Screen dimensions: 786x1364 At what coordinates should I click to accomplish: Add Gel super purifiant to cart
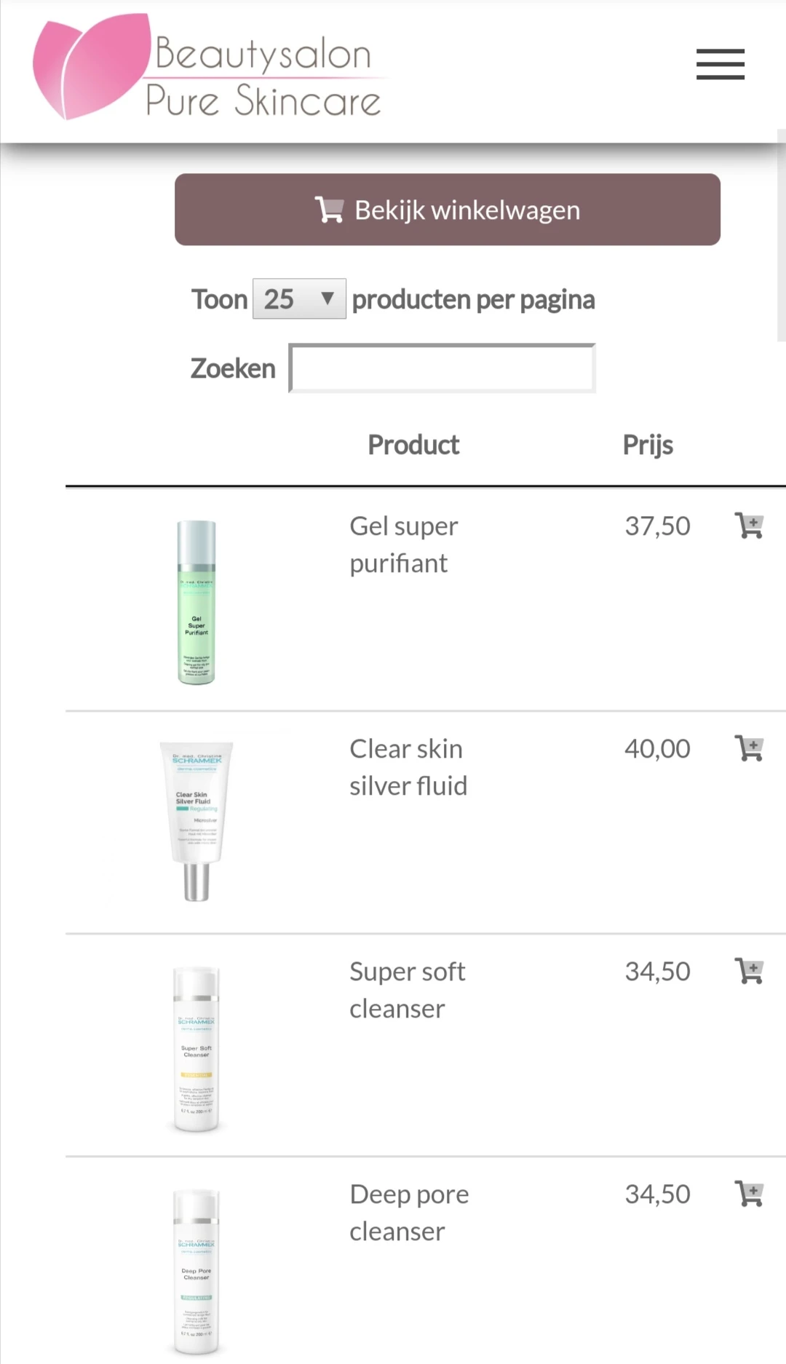(749, 526)
